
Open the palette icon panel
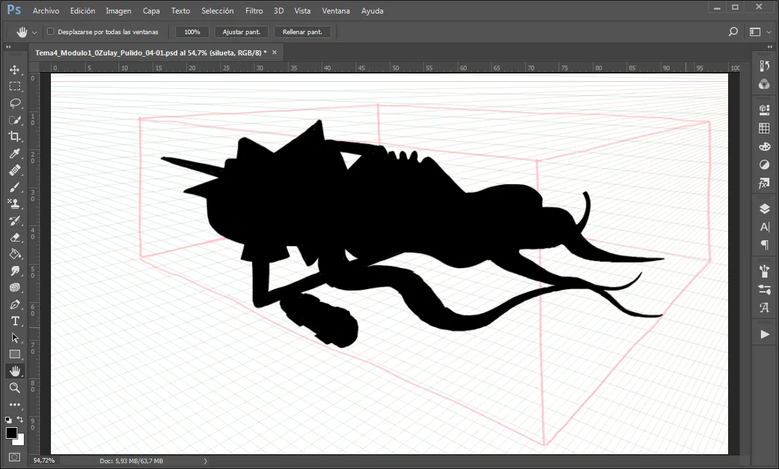point(765,146)
